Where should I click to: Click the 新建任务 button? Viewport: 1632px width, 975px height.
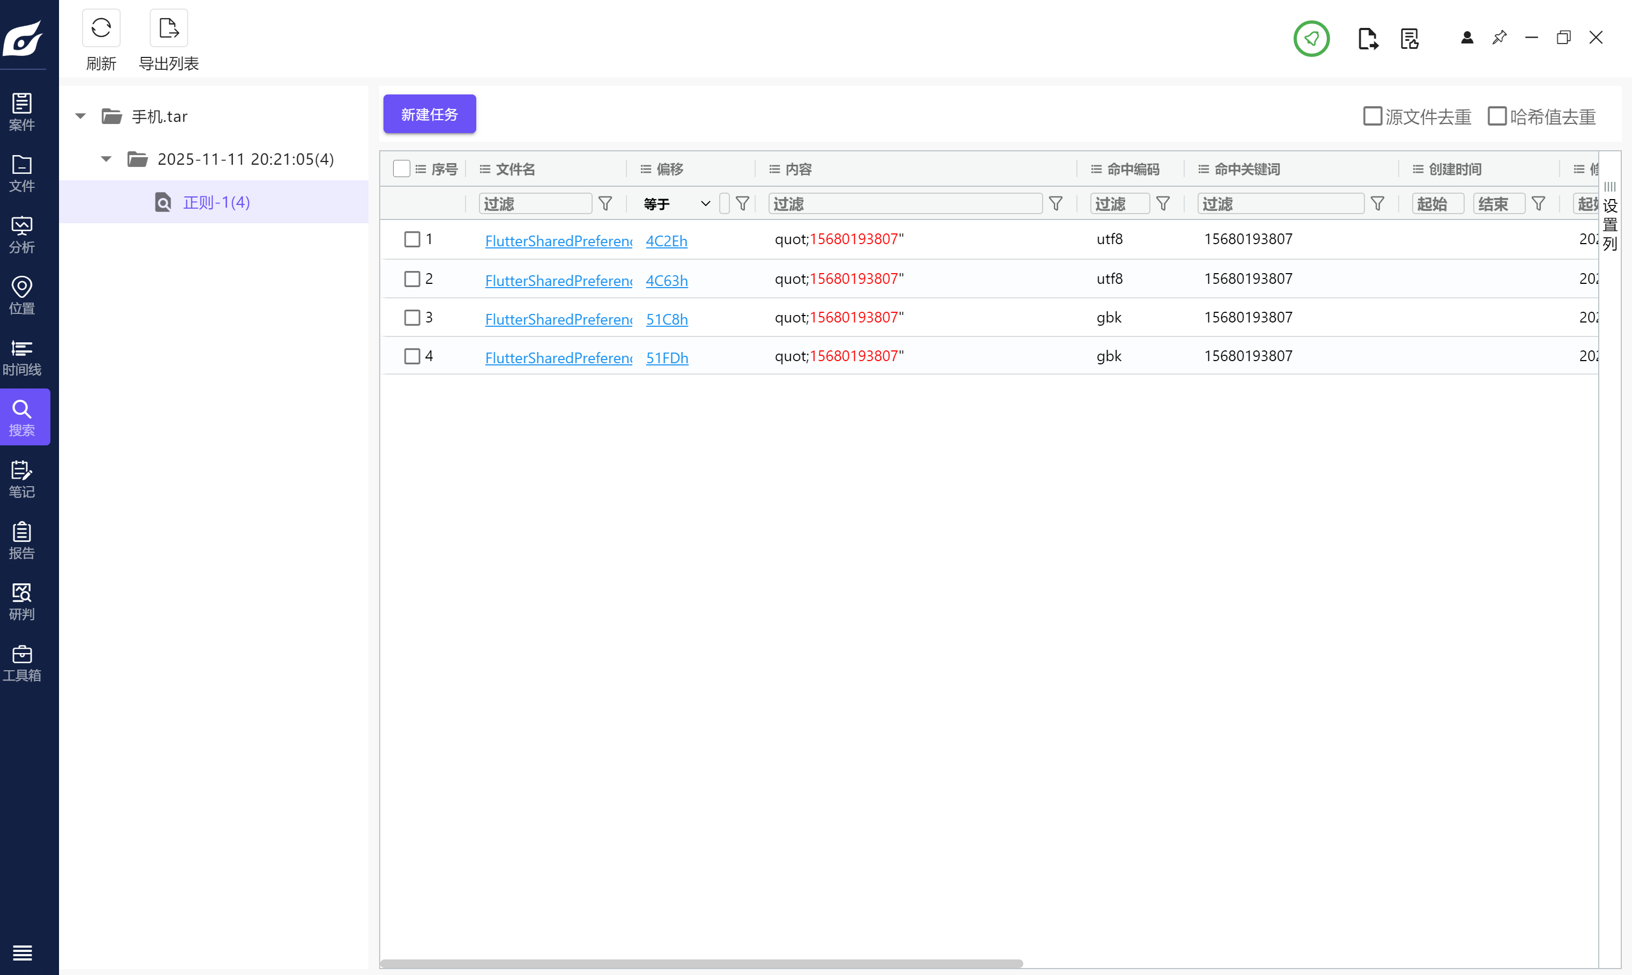[430, 114]
